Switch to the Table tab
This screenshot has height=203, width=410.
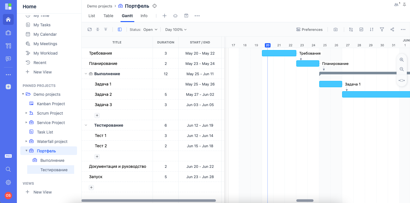108,16
